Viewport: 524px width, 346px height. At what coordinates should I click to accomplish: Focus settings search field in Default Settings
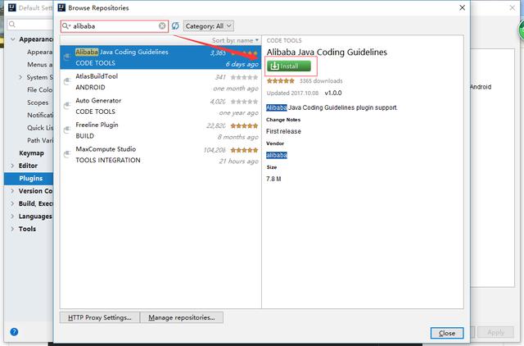tap(30, 24)
